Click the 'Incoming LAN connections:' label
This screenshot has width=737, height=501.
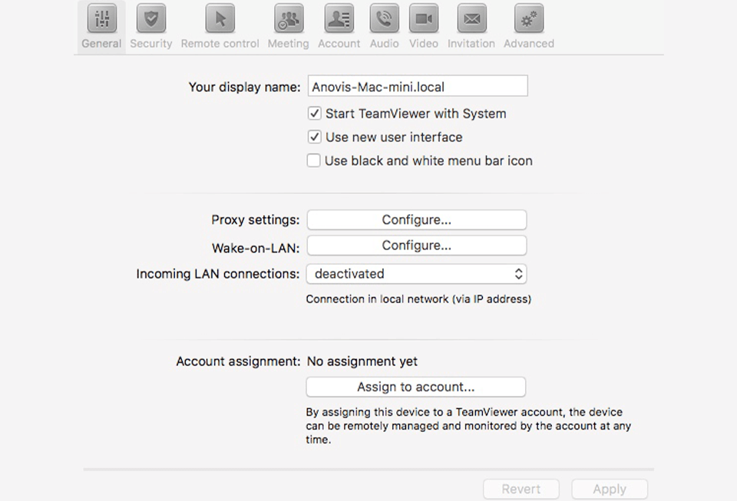click(217, 274)
